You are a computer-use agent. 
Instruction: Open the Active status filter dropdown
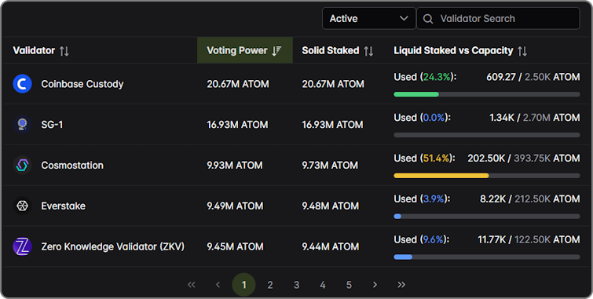pos(368,19)
